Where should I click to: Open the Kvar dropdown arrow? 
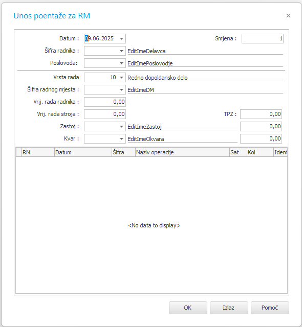tap(121, 138)
